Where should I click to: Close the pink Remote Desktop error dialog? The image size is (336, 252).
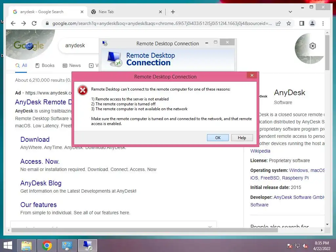(x=252, y=75)
